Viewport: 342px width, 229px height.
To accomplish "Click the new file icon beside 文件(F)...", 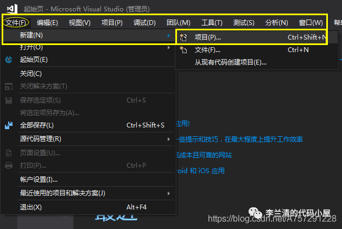I will pos(183,50).
